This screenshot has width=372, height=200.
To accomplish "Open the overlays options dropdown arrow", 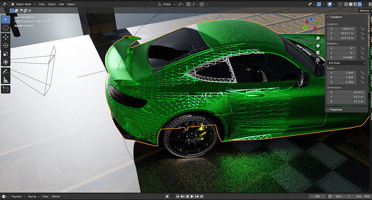I will (x=334, y=4).
